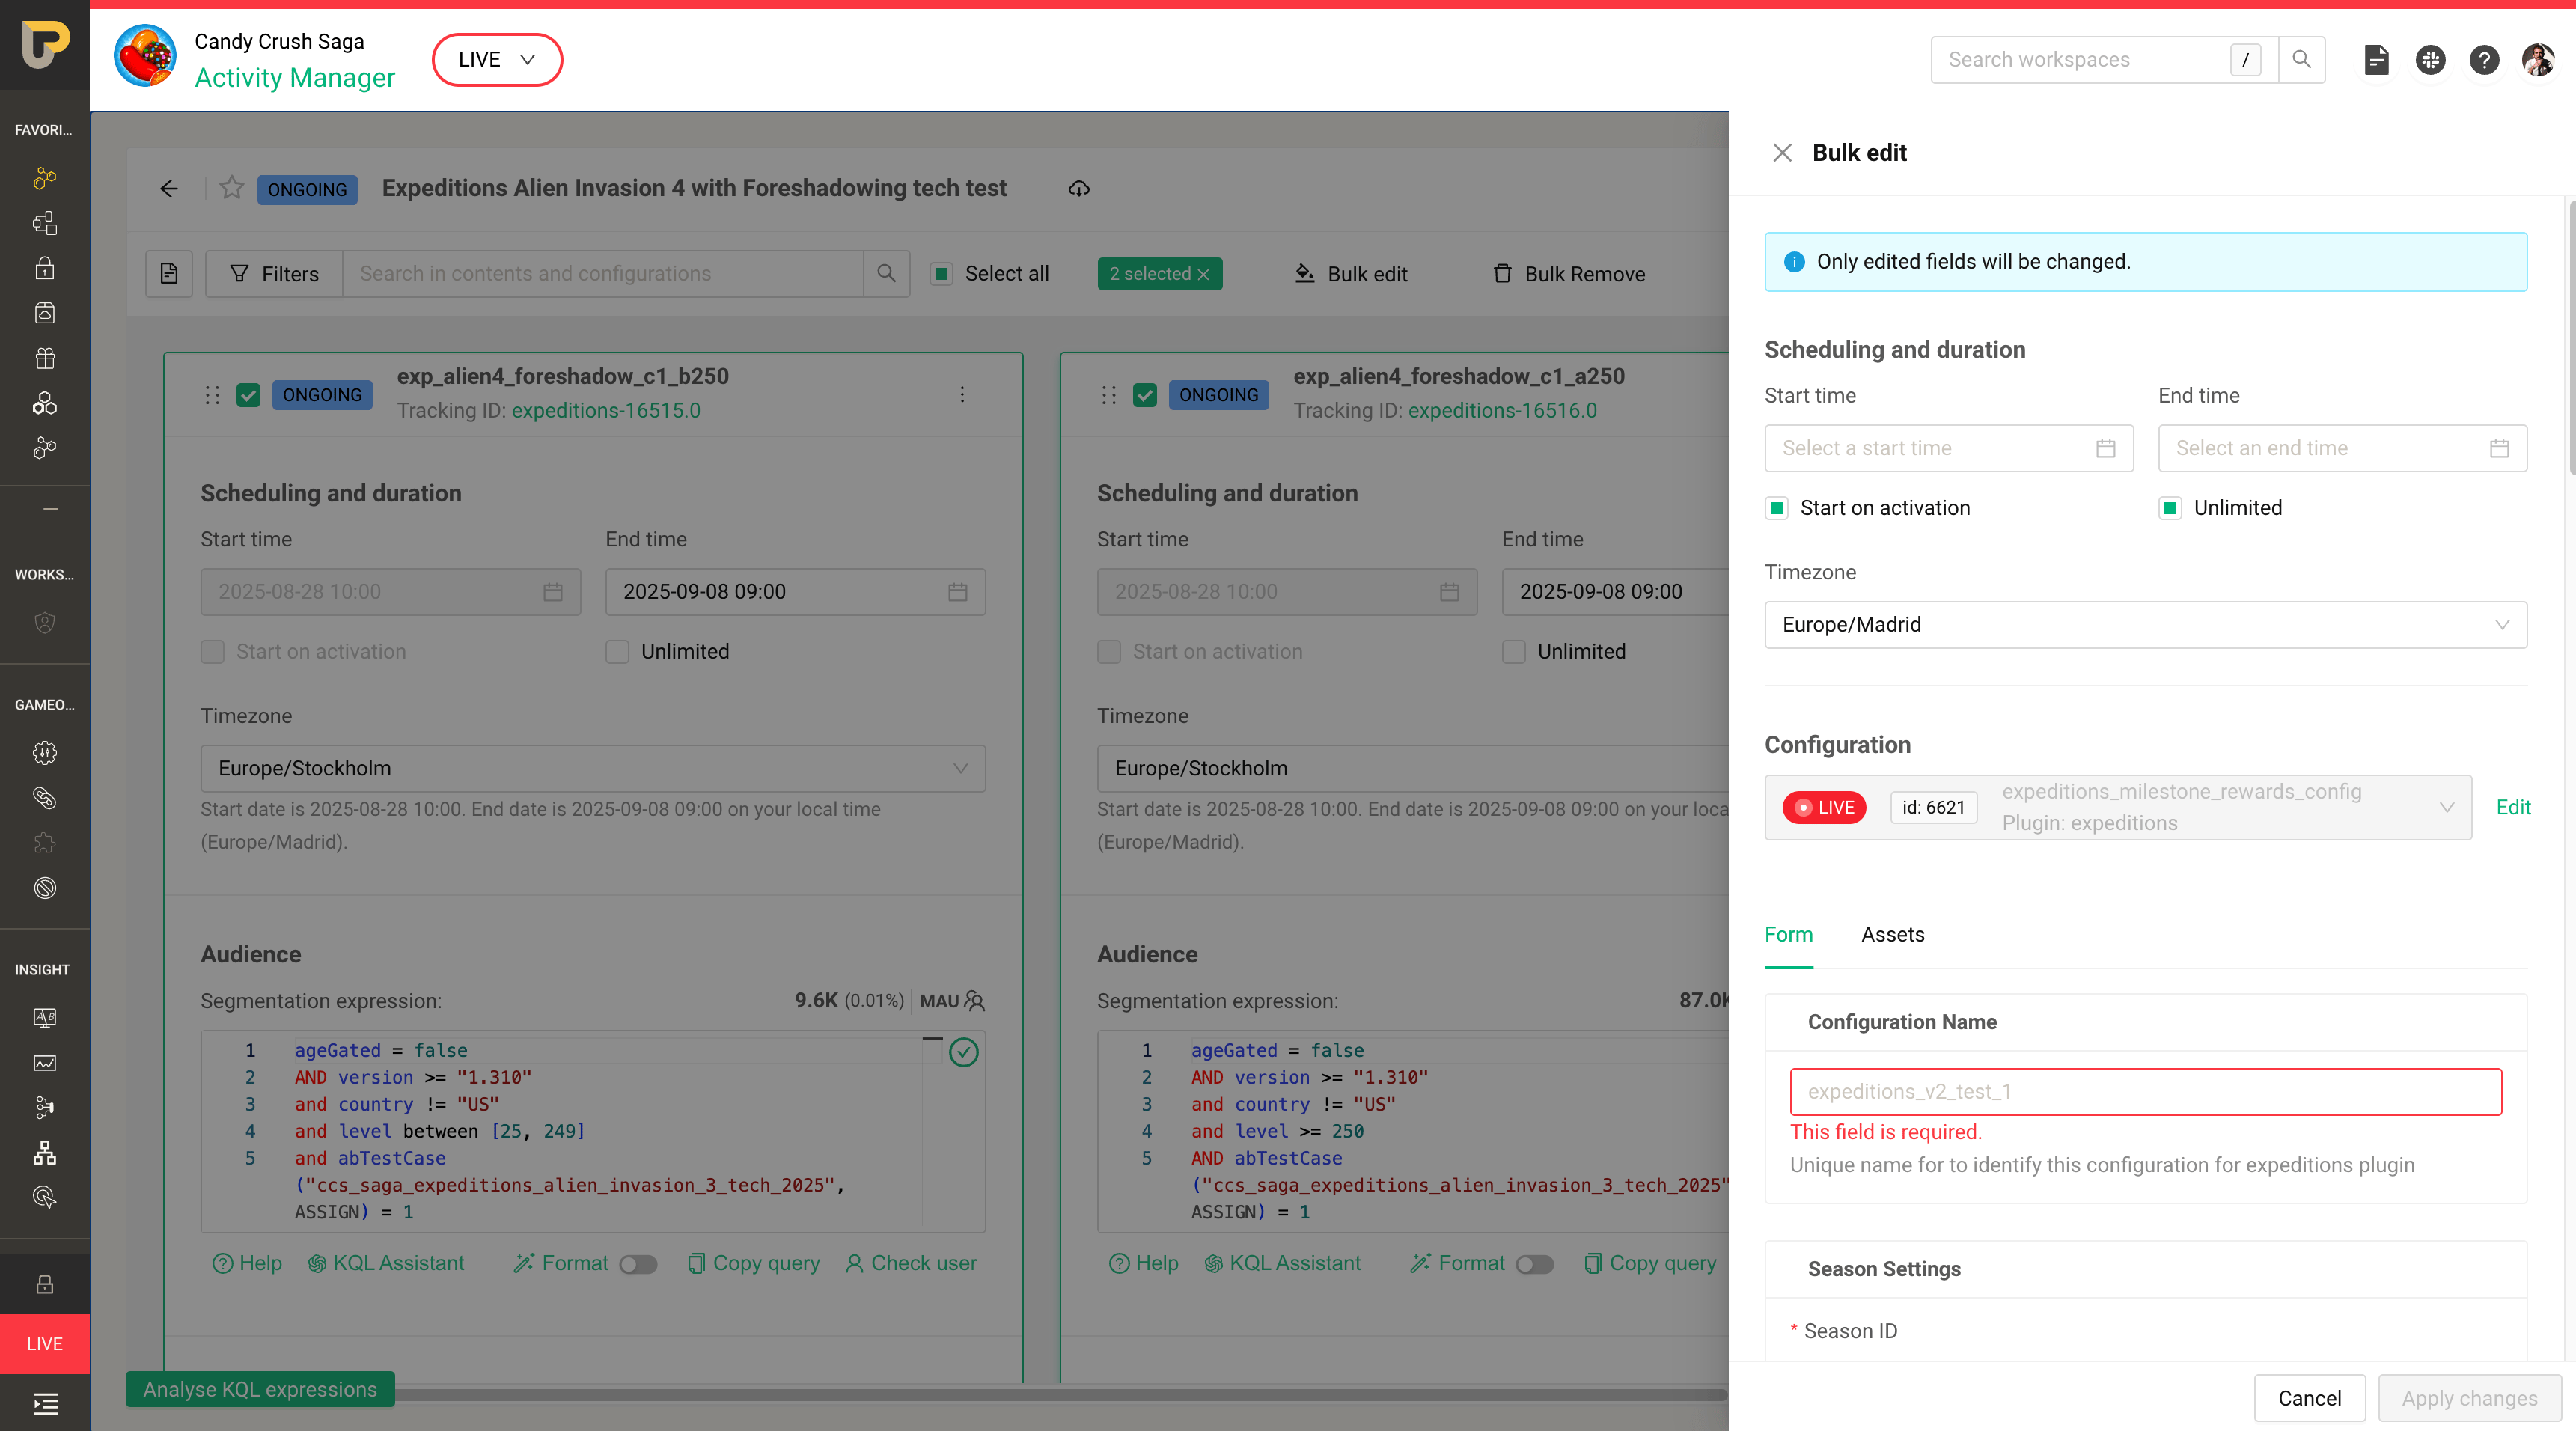Star the Expeditions Alien Invasion activity
Viewport: 2576px width, 1431px height.
232,188
